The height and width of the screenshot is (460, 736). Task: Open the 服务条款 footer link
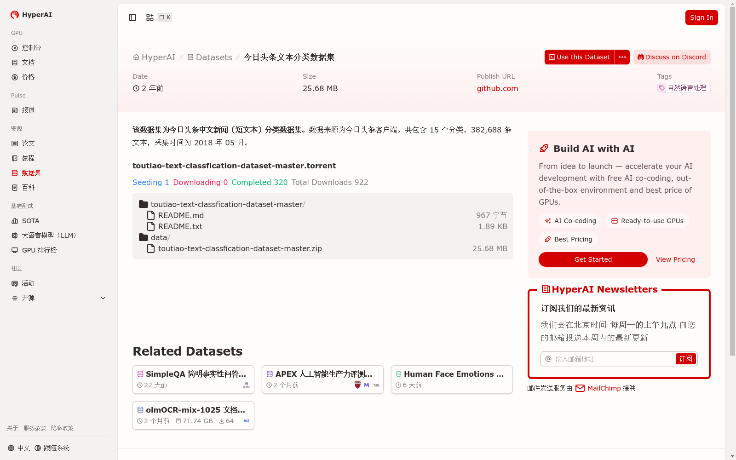[x=34, y=428]
